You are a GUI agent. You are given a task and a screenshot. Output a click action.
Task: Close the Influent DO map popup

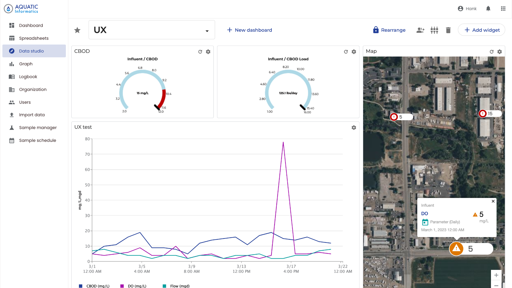tap(493, 201)
